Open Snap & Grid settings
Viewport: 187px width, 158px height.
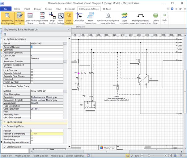click(x=52, y=19)
